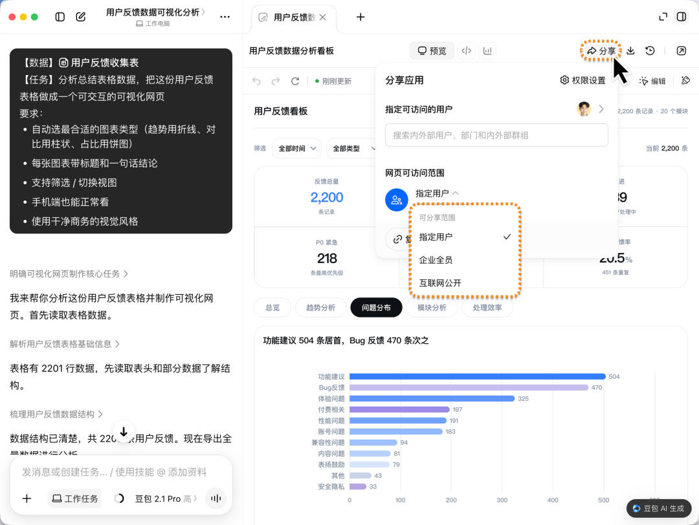The height and width of the screenshot is (525, 699).
Task: Click the 反馈总量 2,200 card
Action: [326, 197]
